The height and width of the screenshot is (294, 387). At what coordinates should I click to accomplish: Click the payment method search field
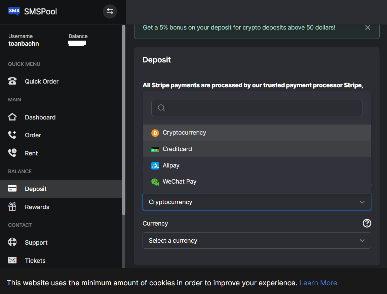(x=257, y=108)
